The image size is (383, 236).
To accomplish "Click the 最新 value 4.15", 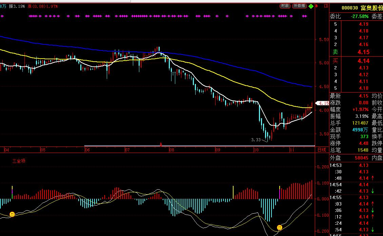I will (x=364, y=96).
